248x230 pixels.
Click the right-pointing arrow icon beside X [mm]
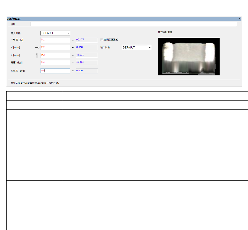(37, 48)
